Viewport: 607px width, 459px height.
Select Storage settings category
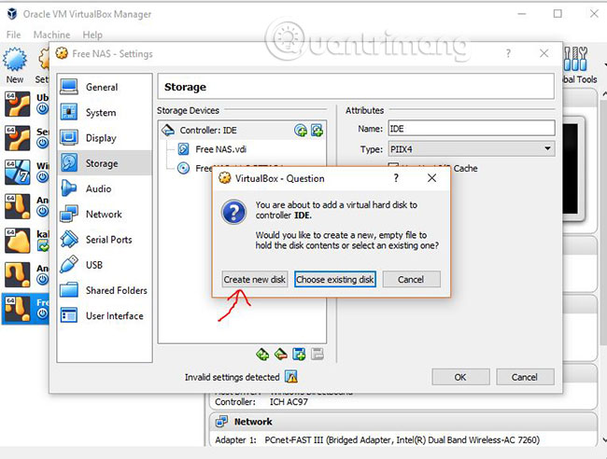(105, 163)
